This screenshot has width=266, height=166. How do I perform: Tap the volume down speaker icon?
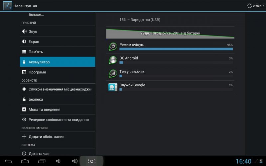(58, 161)
